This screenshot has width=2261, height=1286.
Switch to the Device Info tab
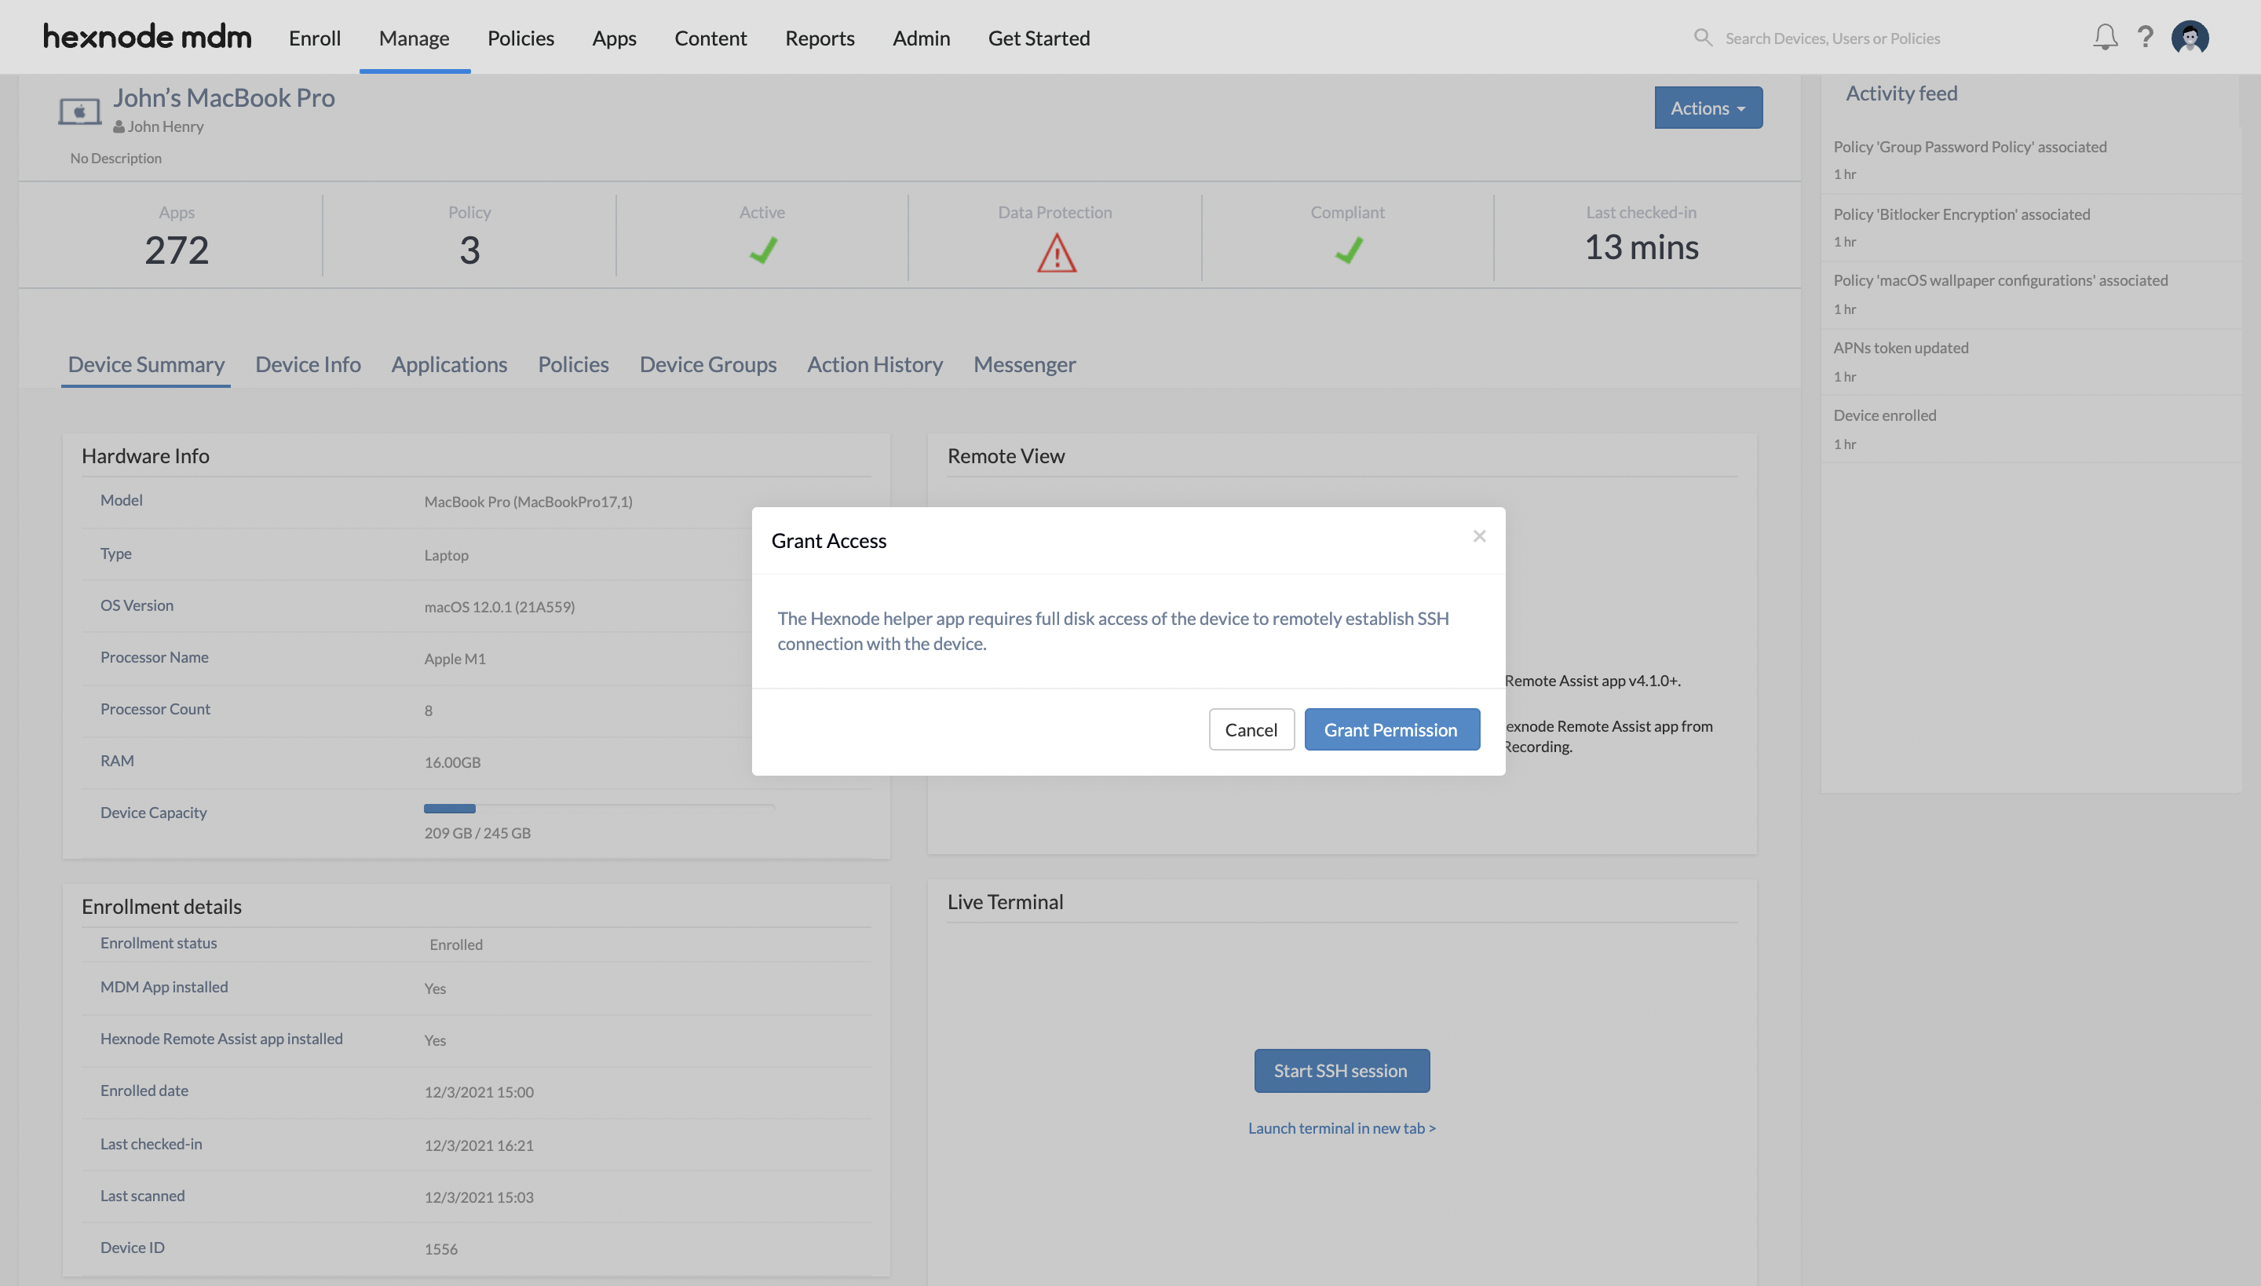point(308,364)
